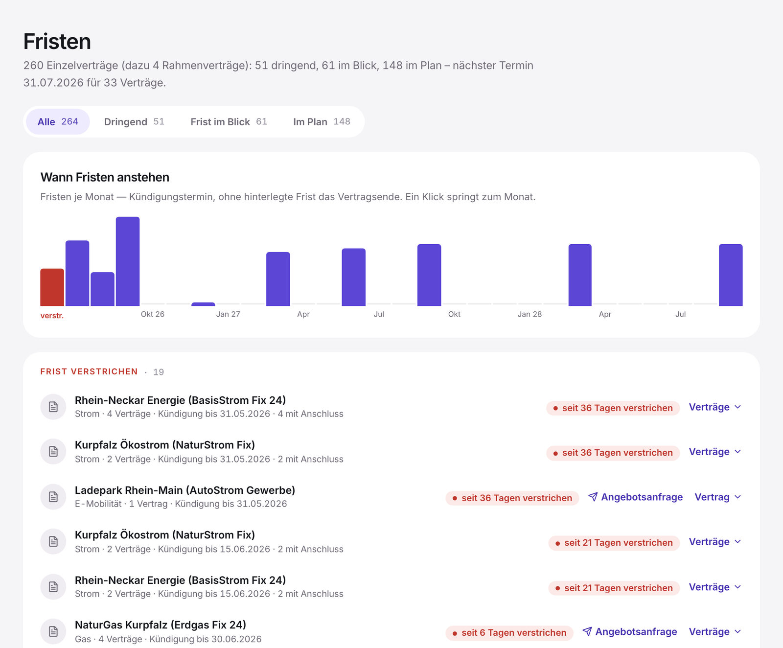Click the 'verstr.' chart axis label
Screen dimensions: 783x648
coord(52,316)
